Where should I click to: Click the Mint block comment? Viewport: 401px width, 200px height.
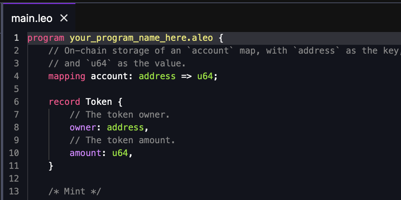pyautogui.click(x=75, y=191)
